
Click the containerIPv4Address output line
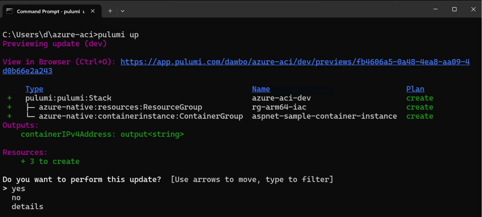(x=102, y=134)
